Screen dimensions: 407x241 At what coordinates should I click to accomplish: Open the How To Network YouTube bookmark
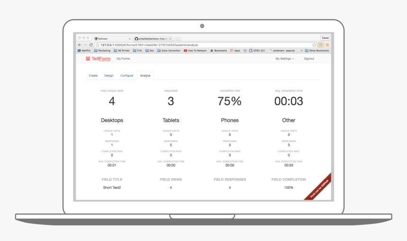pos(195,50)
